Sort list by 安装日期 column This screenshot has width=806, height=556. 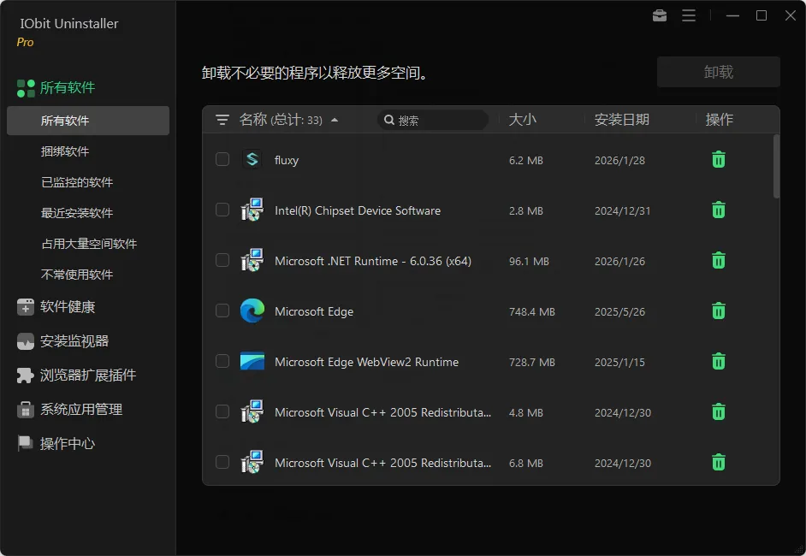(x=621, y=120)
